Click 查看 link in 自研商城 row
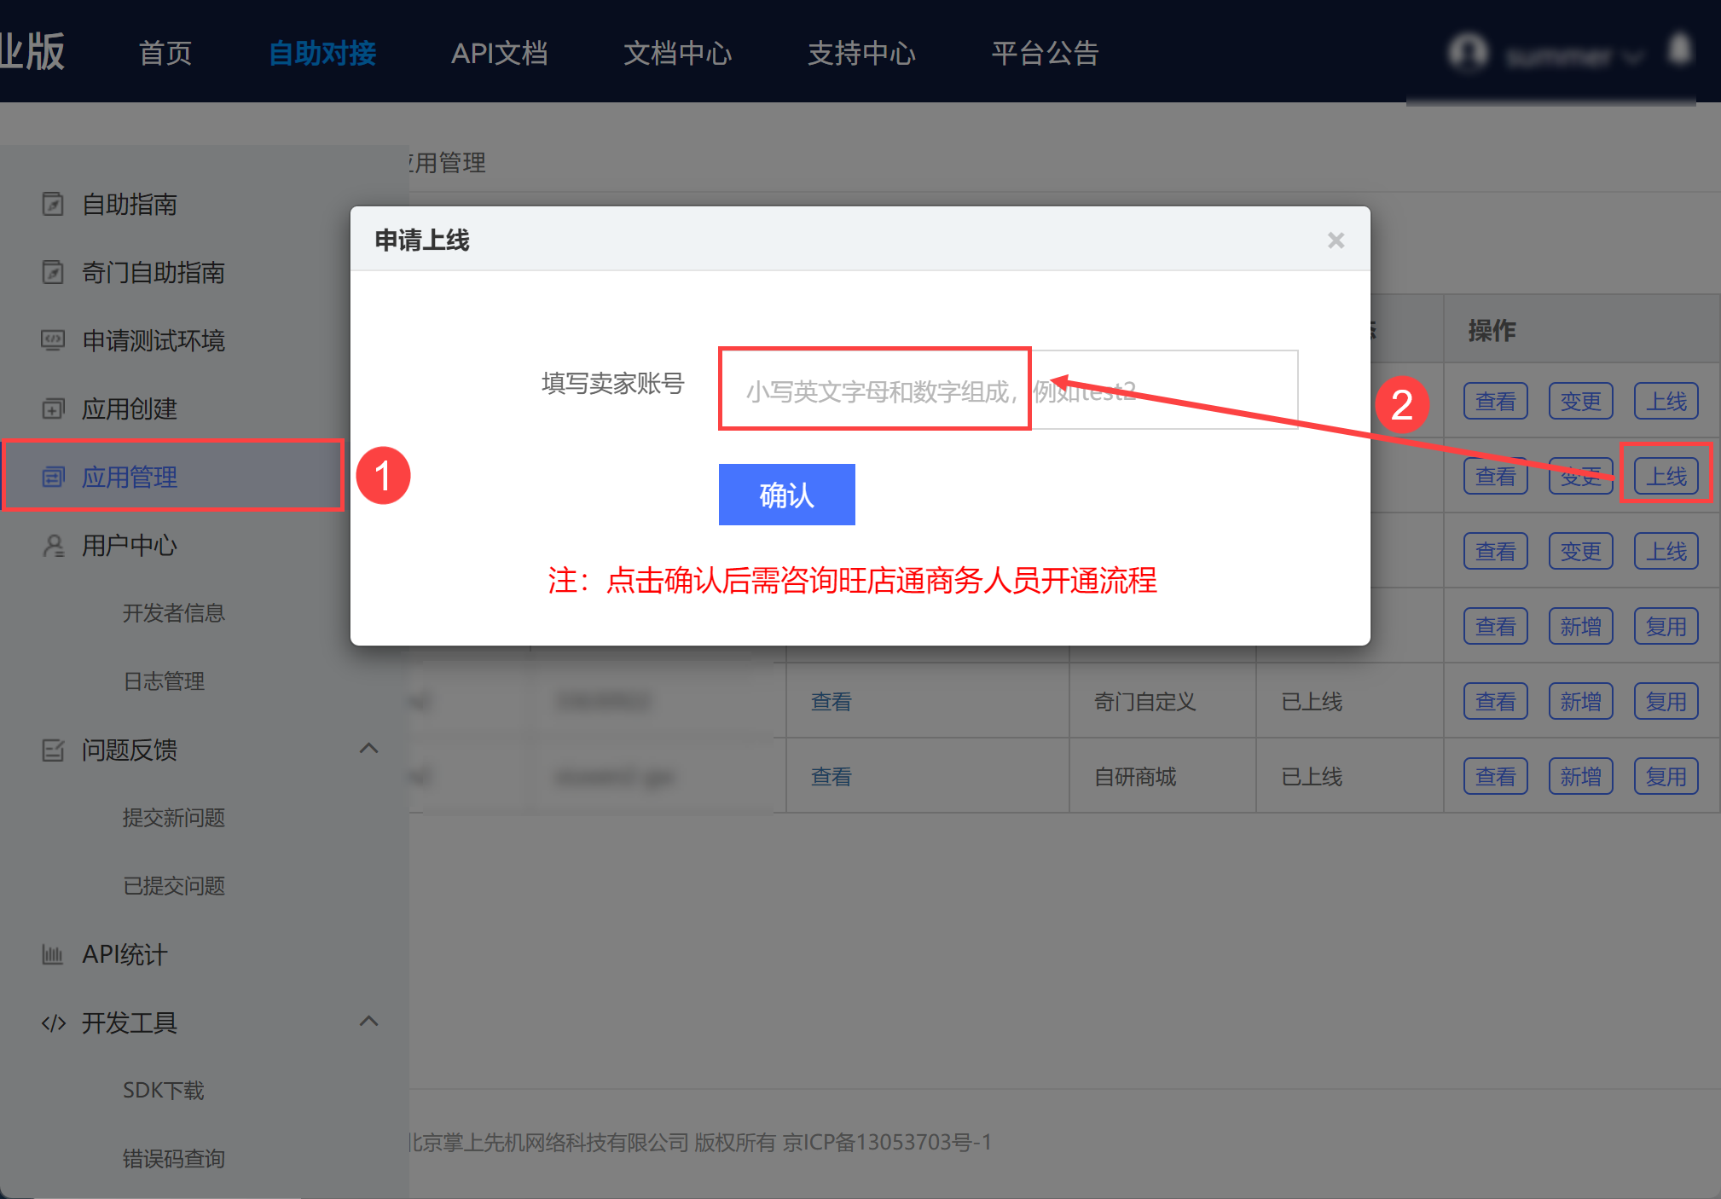Image resolution: width=1721 pixels, height=1199 pixels. point(831,776)
